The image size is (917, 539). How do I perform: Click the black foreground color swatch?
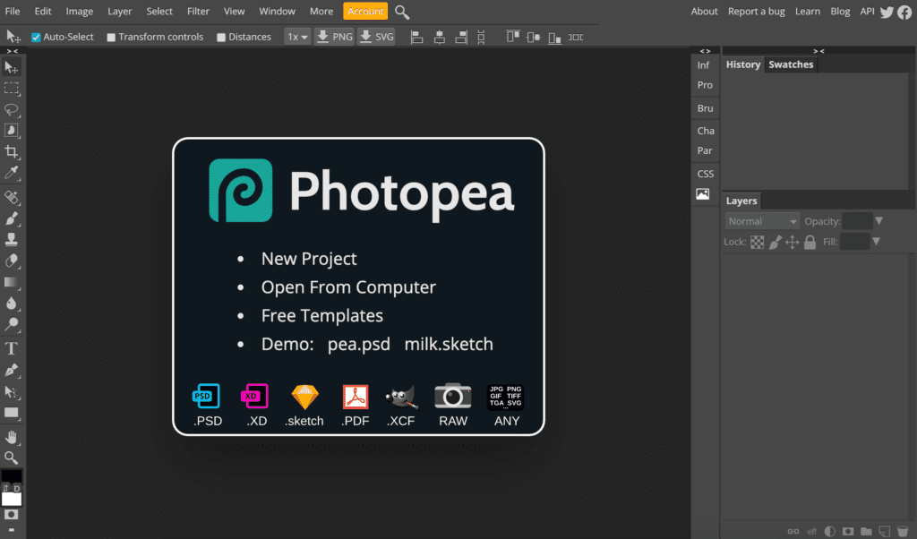(x=11, y=476)
